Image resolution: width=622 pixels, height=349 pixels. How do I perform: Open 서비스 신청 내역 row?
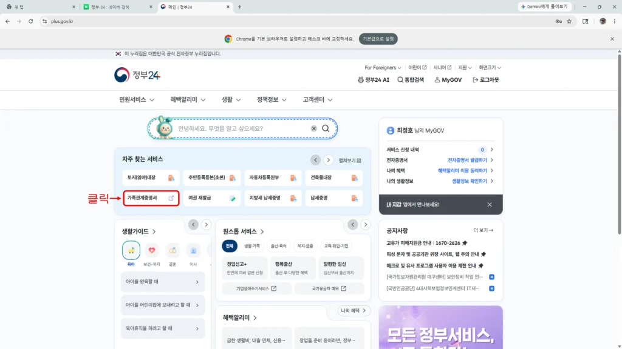click(440, 150)
